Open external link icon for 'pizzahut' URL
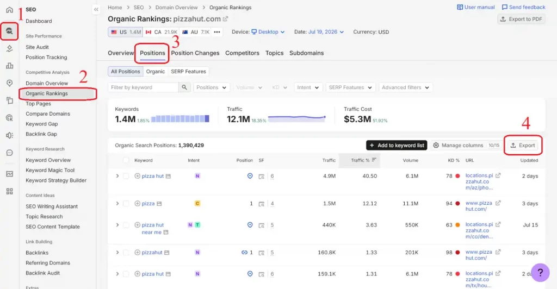The height and width of the screenshot is (289, 557). coord(498,252)
